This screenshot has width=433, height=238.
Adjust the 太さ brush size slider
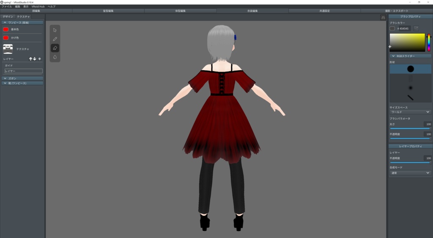click(x=410, y=129)
